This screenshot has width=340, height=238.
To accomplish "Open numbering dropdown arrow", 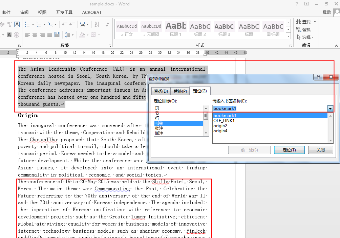I will pyautogui.click(x=44, y=24).
